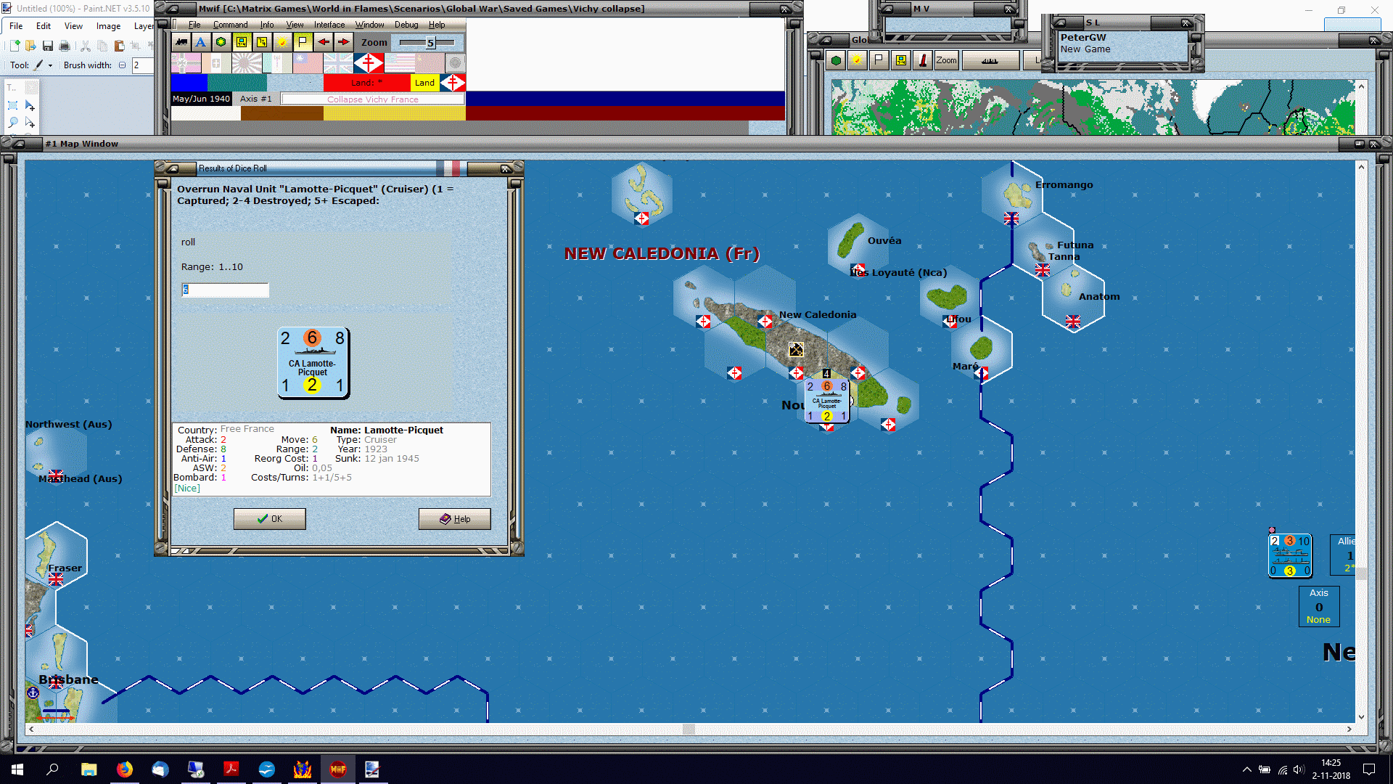Click the red thermometer icon in Global Map
This screenshot has height=784, width=1393.
click(x=923, y=60)
